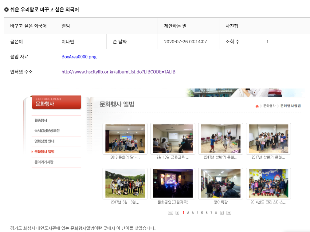Viewport: 310px width, 232px height.
Task: Select 월중행사 in the sidebar menu
Action: [41, 120]
